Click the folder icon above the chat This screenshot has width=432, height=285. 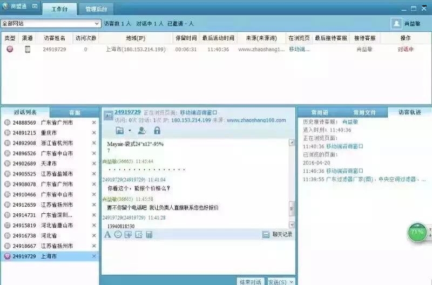pyautogui.click(x=120, y=131)
